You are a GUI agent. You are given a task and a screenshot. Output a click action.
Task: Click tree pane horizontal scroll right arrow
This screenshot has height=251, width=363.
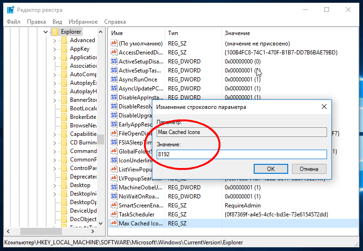[x=93, y=231]
